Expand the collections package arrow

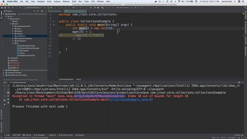(13, 36)
